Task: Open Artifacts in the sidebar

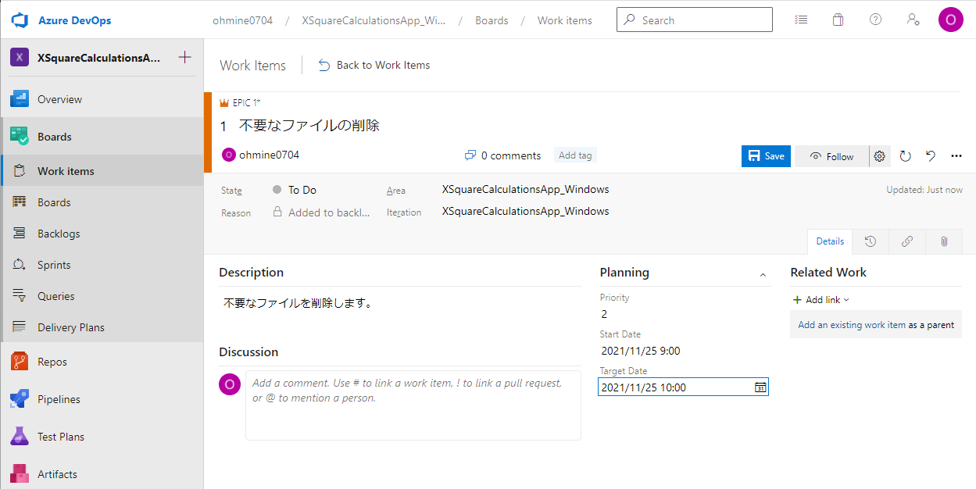Action: [x=102, y=474]
